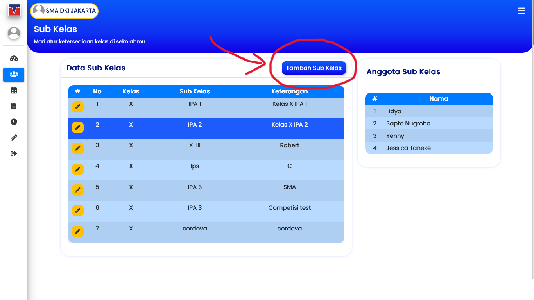Viewport: 534px width, 300px height.
Task: Open the info circle sidebar icon
Action: tap(14, 122)
